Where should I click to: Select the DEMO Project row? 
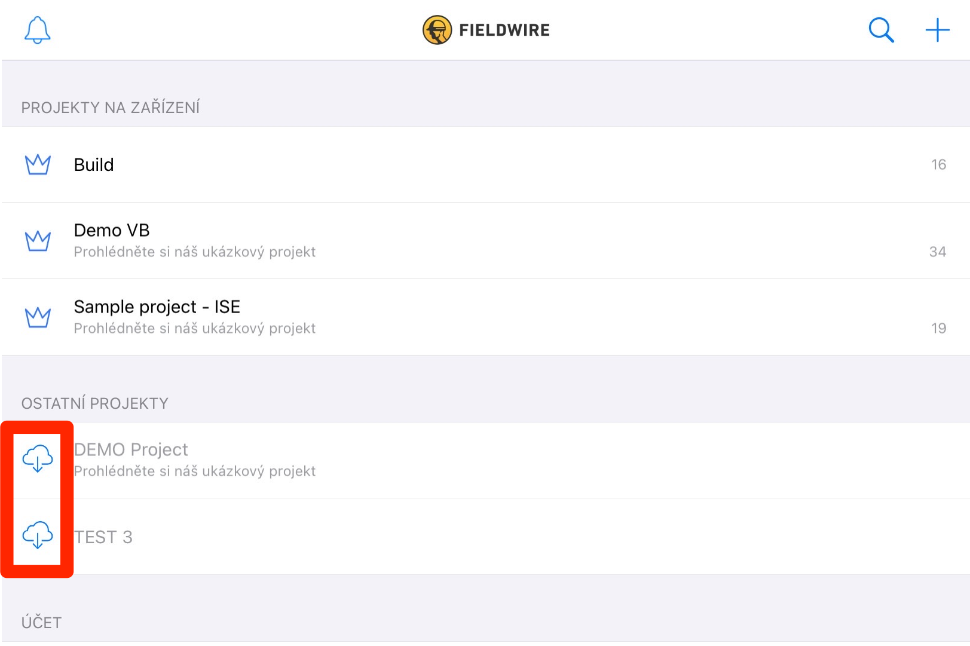tap(131, 450)
